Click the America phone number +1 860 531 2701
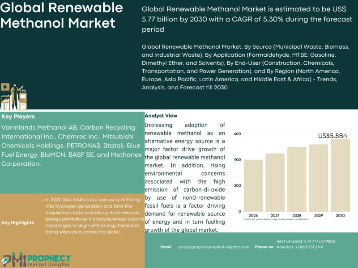 pos(300,247)
